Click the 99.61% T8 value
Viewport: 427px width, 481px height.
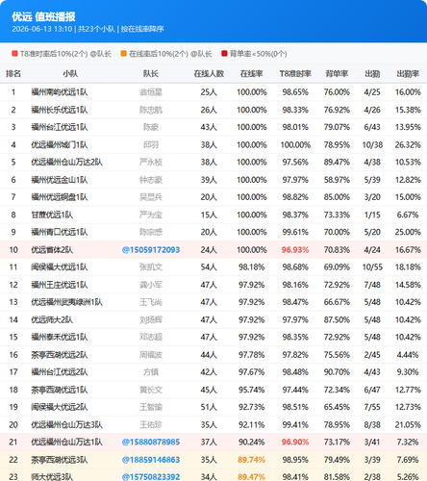pos(295,232)
